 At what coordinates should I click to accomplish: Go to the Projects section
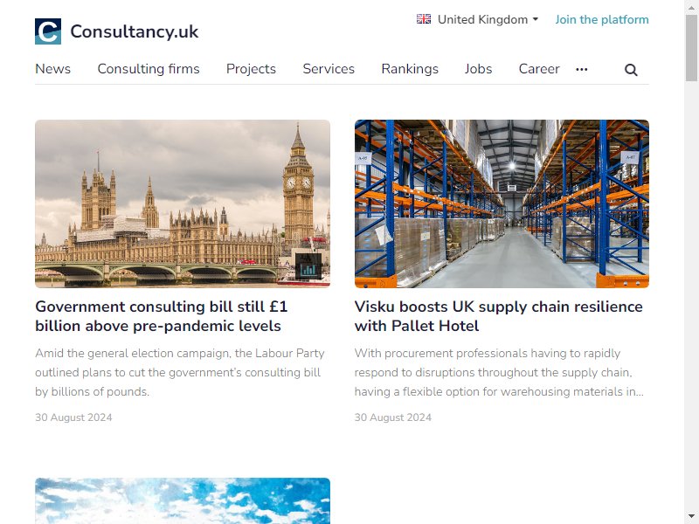click(x=251, y=69)
